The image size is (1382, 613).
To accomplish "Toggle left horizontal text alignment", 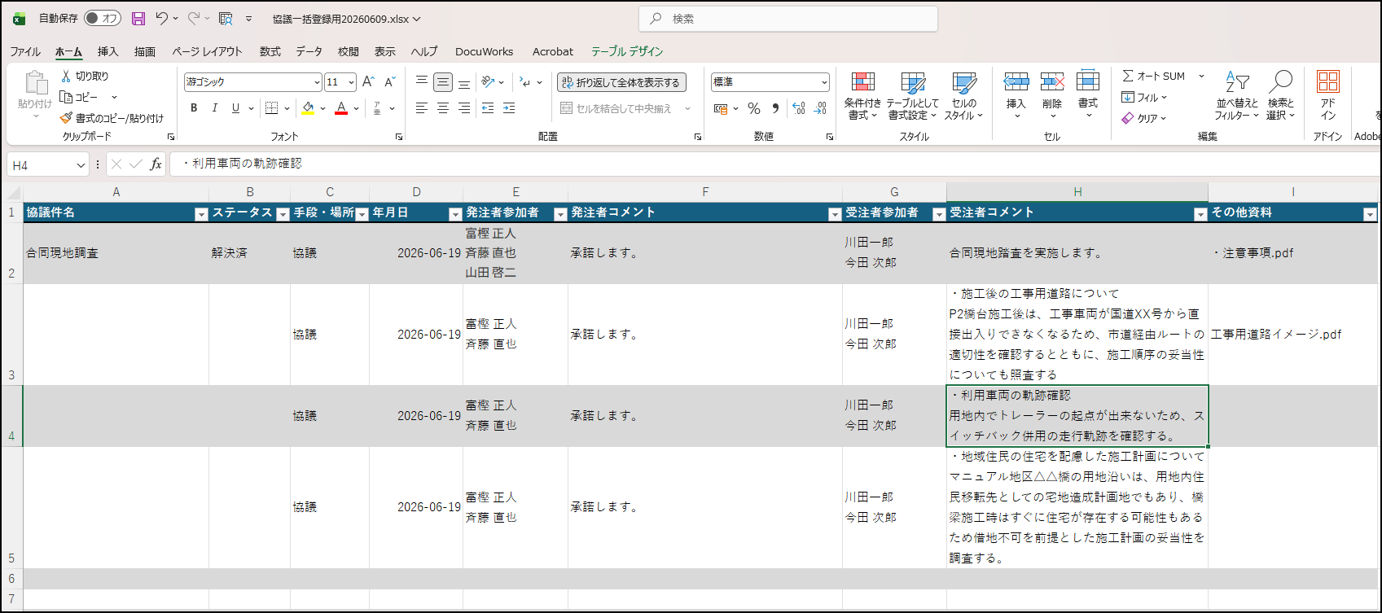I will [x=422, y=108].
